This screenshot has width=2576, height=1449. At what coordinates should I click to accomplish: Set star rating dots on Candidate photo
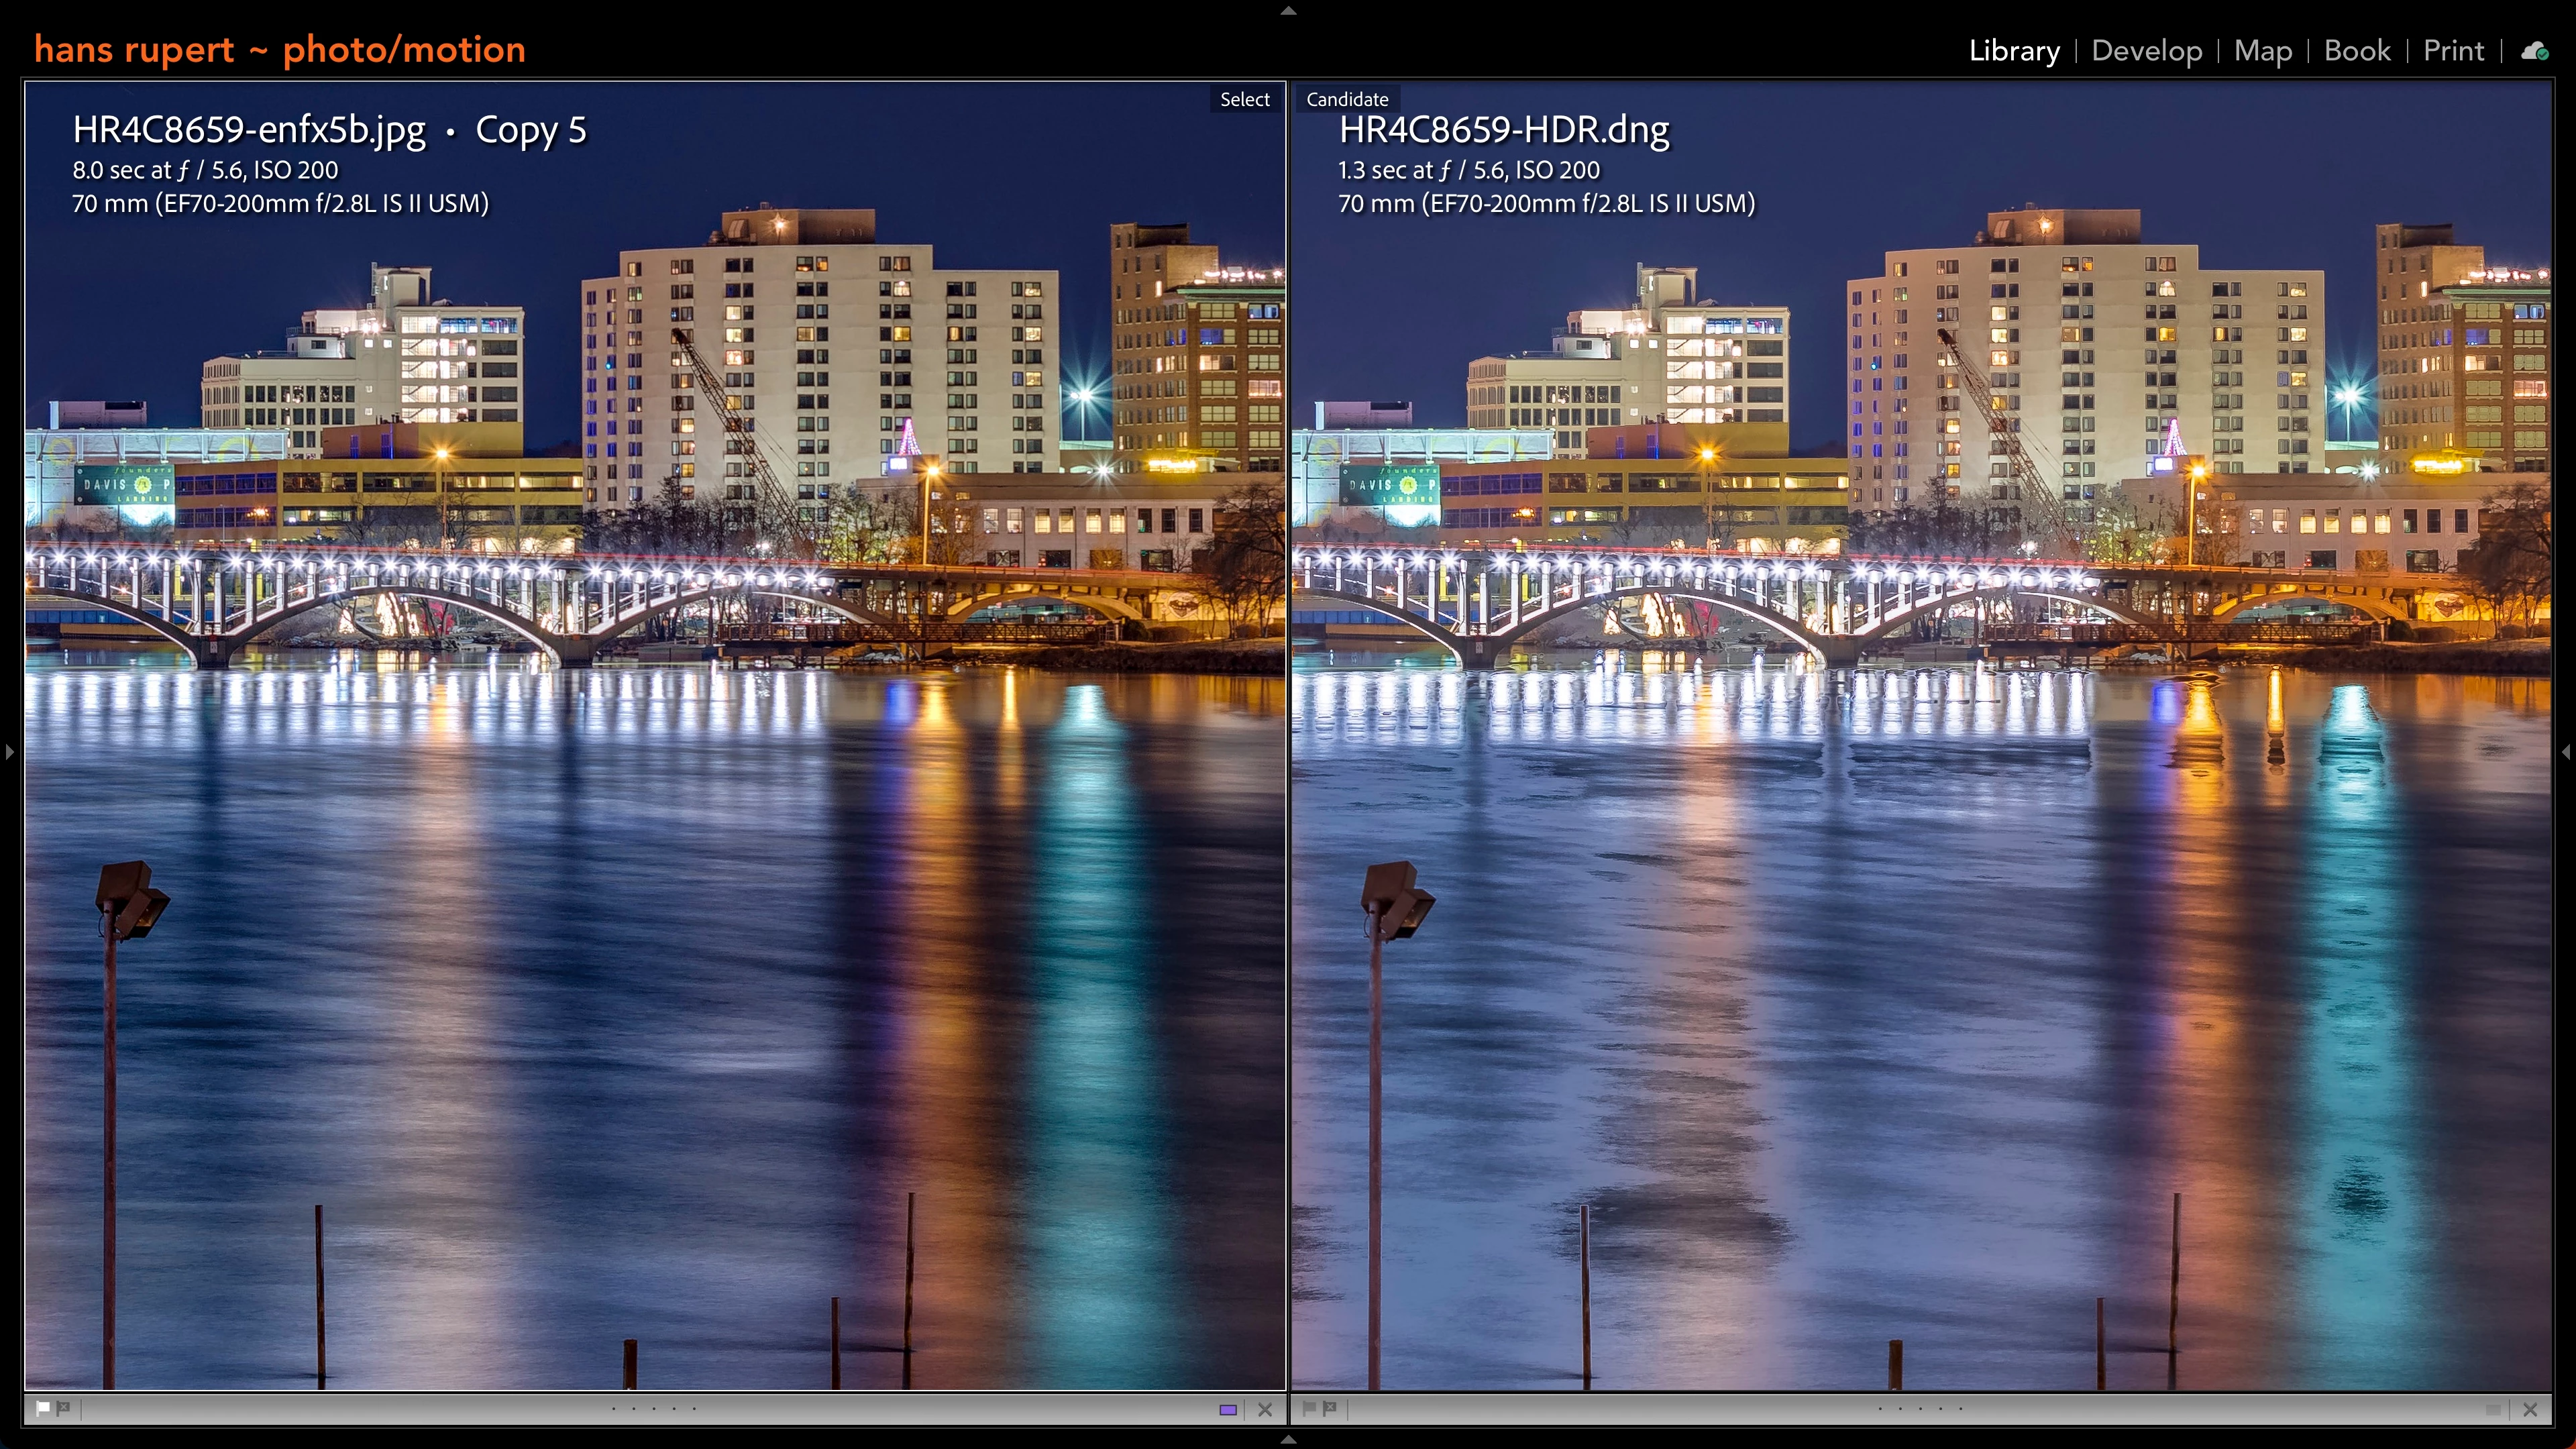coord(1920,1409)
